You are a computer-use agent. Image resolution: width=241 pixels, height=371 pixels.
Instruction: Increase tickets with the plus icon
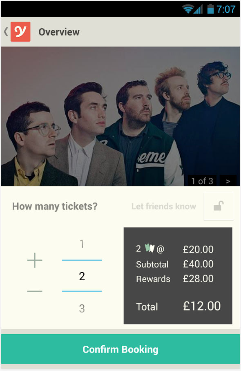(x=35, y=260)
